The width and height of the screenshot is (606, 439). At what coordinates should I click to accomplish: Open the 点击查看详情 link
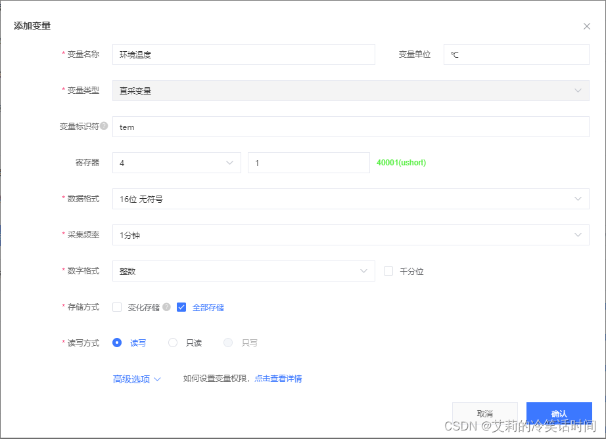tap(278, 379)
